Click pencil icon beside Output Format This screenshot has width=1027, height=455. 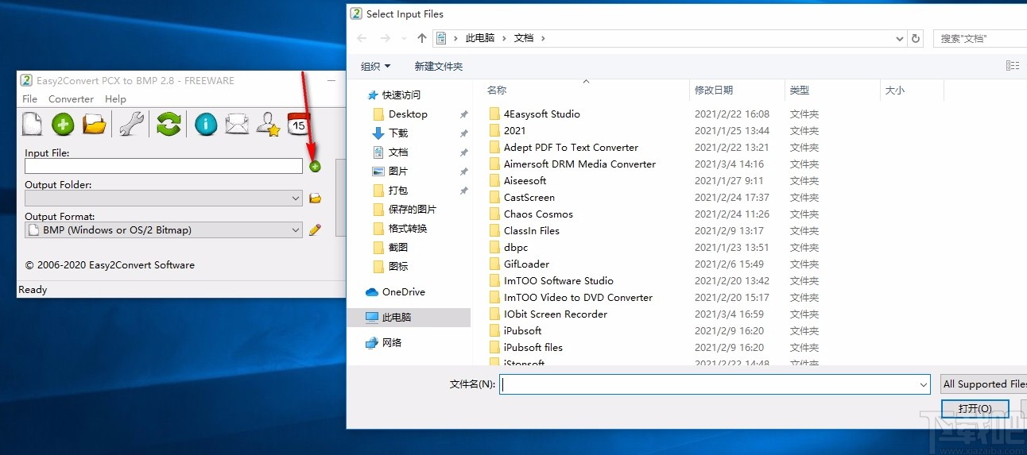tap(315, 229)
